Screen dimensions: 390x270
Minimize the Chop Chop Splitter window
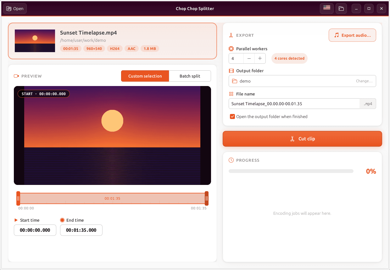click(356, 8)
